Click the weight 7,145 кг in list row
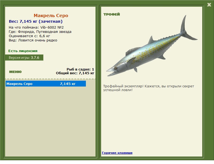The height and width of the screenshot is (164, 214). pos(68,84)
